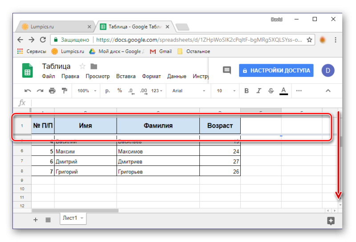The height and width of the screenshot is (242, 356).
Task: Click the НАСТРОЙКИ ДОСТУПА button
Action: 276,70
